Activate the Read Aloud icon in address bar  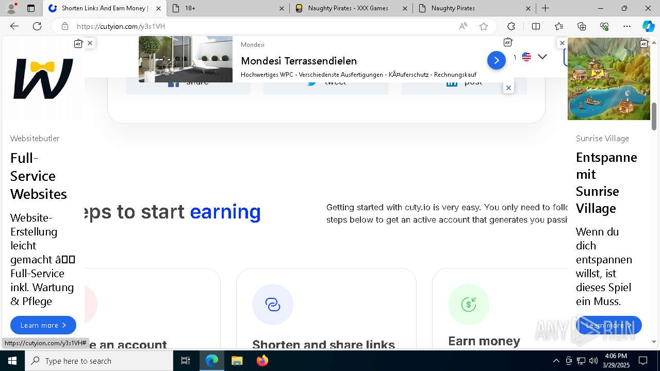pos(463,26)
